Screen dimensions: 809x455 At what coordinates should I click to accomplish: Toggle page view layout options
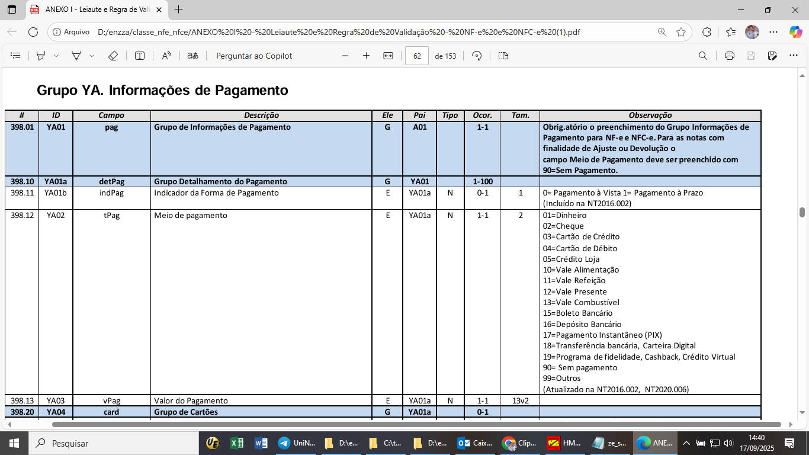503,56
